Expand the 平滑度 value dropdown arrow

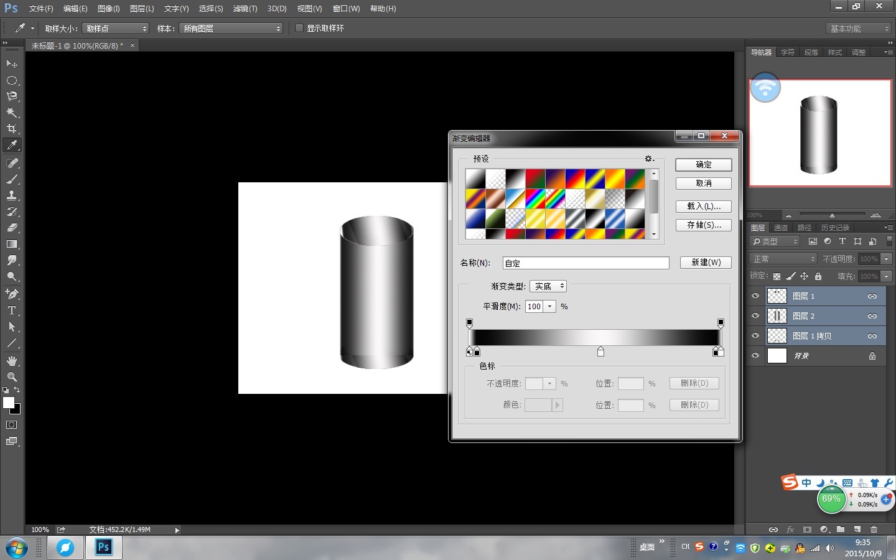pyautogui.click(x=549, y=306)
